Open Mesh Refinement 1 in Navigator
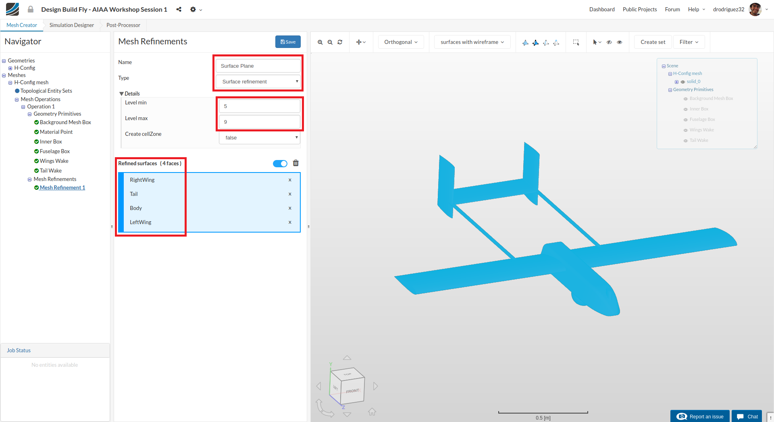Viewport: 774px width, 422px height. pos(62,187)
